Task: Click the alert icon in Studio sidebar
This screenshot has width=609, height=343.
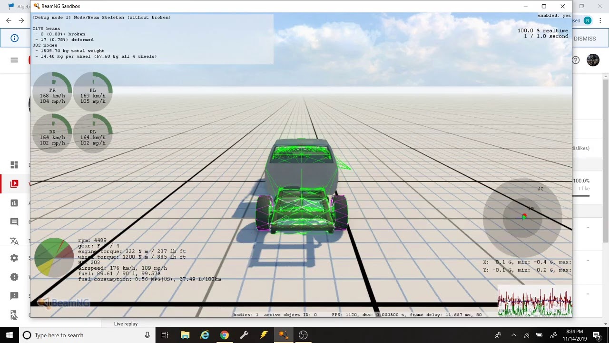Action: tap(14, 277)
